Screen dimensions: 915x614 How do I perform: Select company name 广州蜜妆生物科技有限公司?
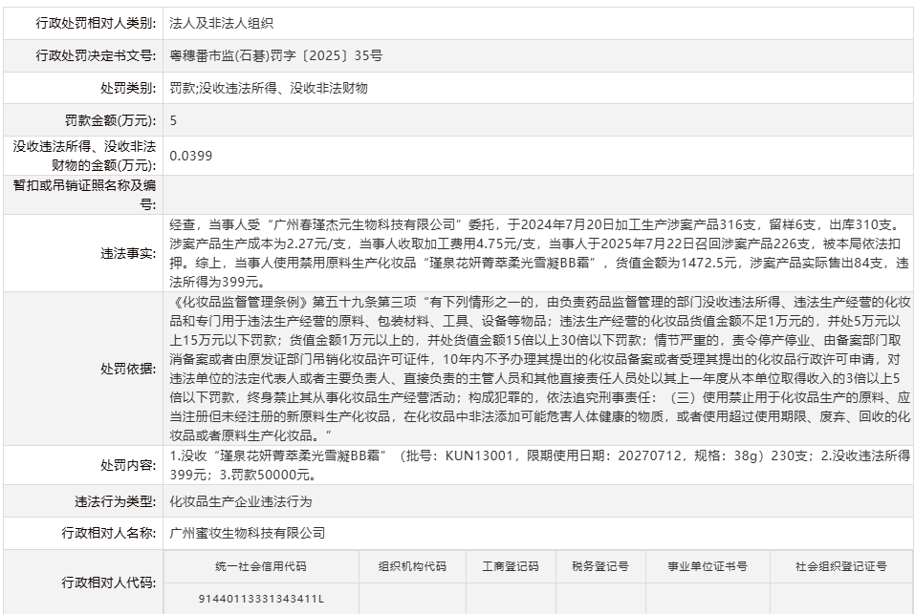point(248,533)
